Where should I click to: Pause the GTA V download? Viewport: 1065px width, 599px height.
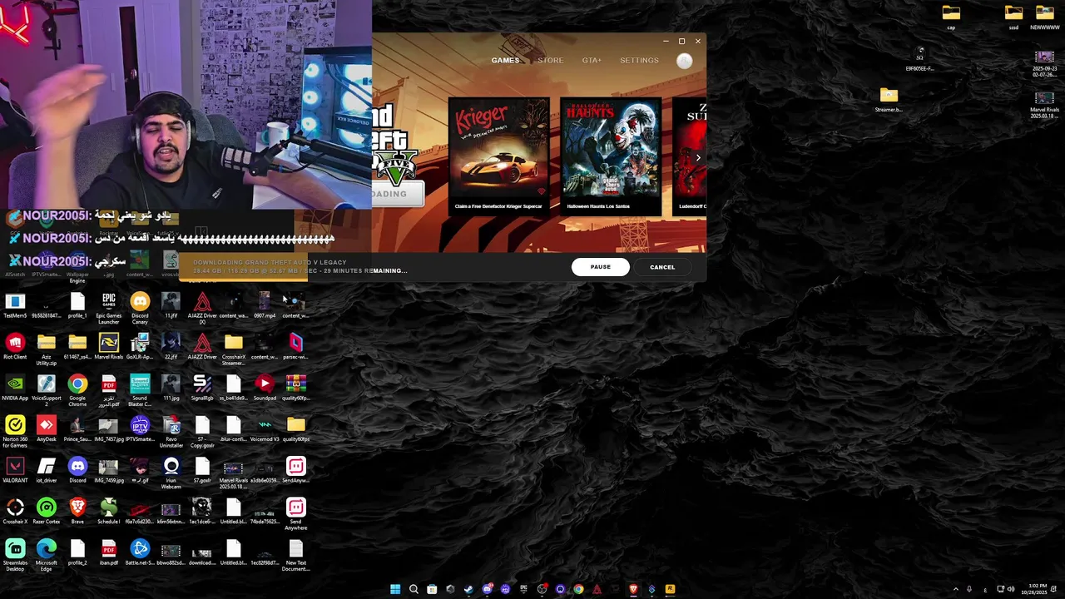(600, 267)
